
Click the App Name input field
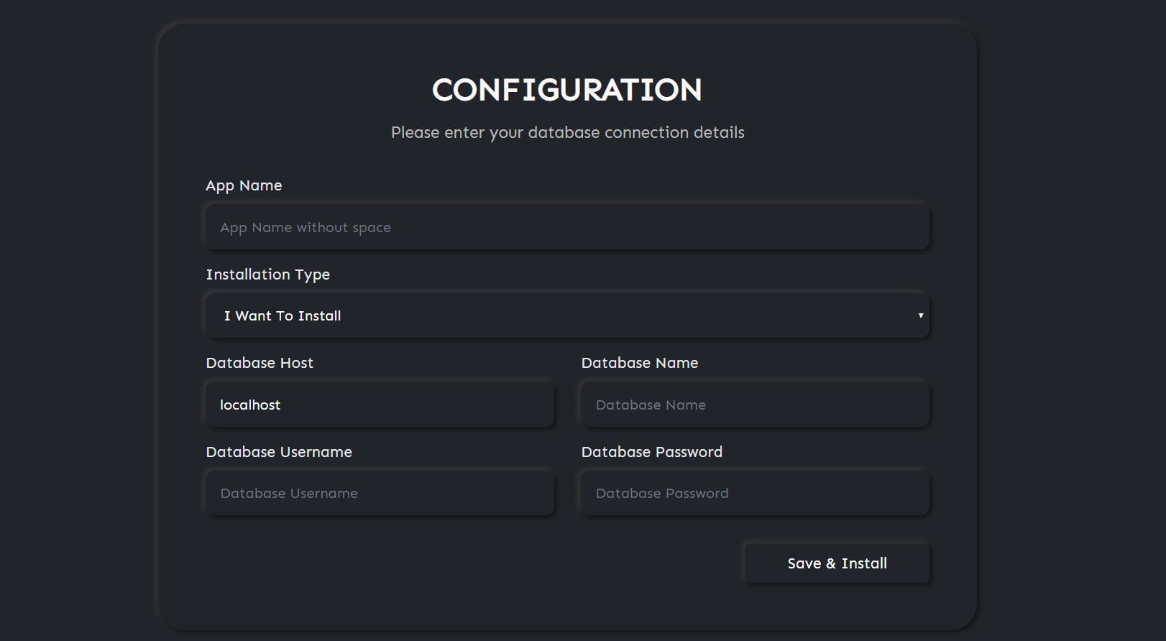click(567, 228)
